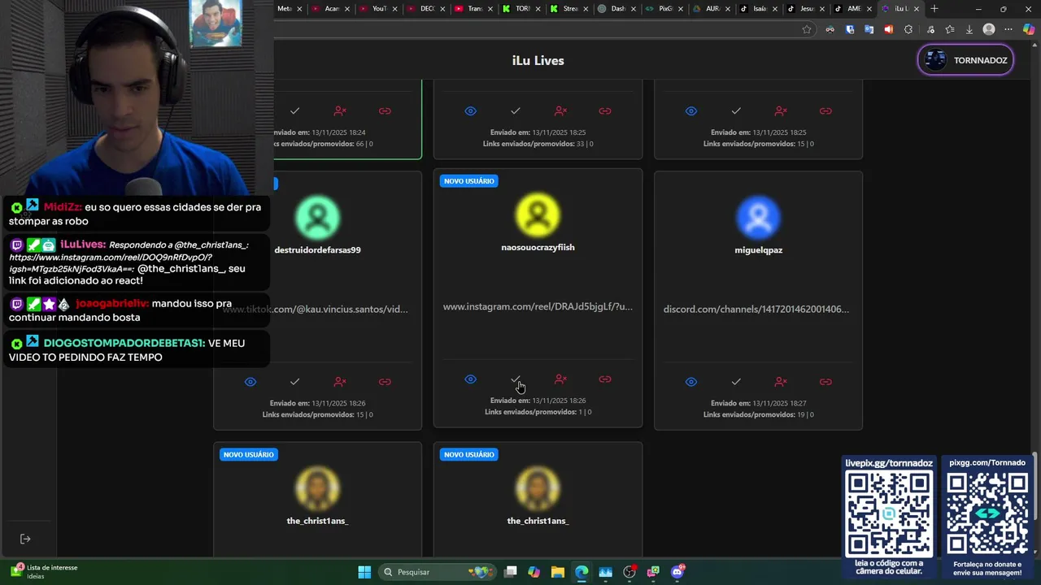The height and width of the screenshot is (585, 1041).
Task: Click the chain link icon on miguelqpaz card
Action: (825, 382)
